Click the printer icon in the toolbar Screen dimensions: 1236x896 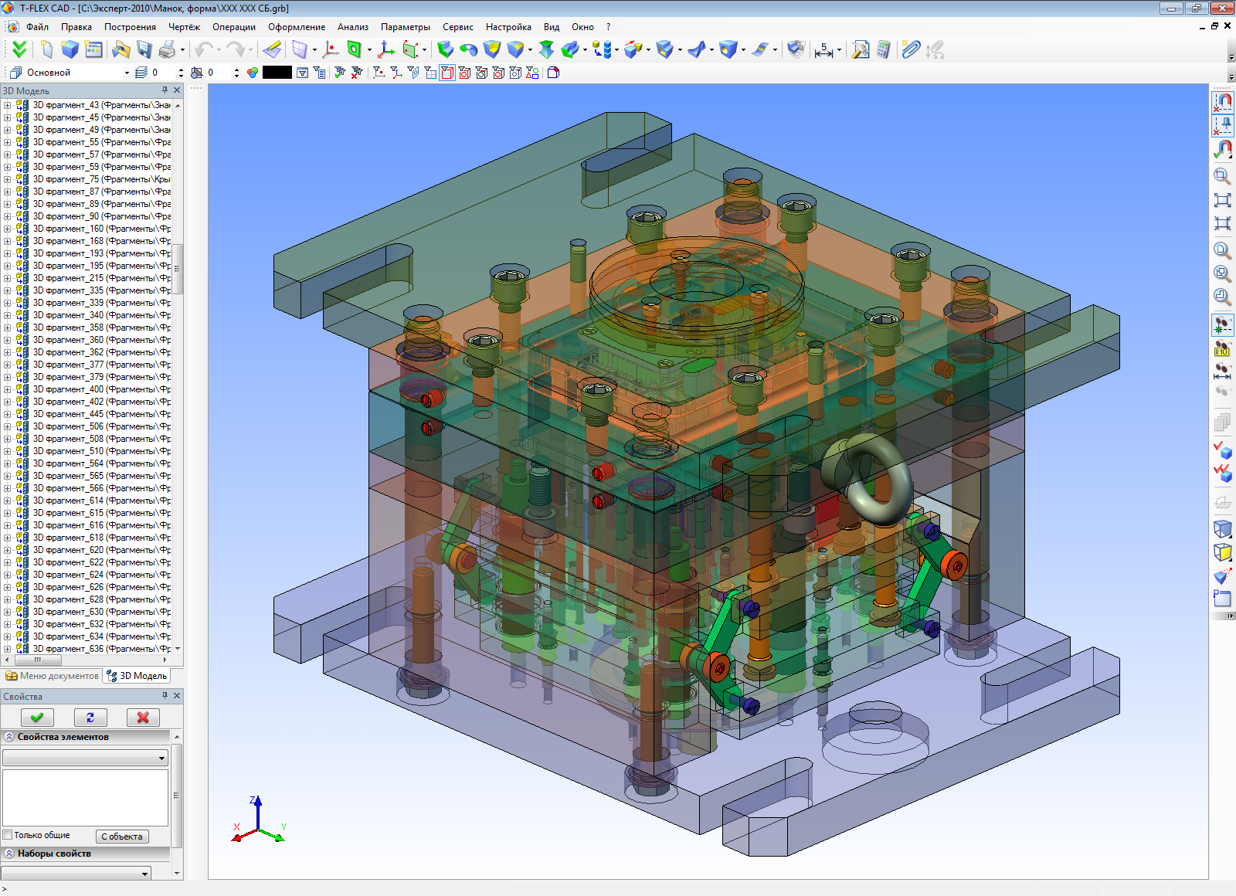tap(167, 49)
